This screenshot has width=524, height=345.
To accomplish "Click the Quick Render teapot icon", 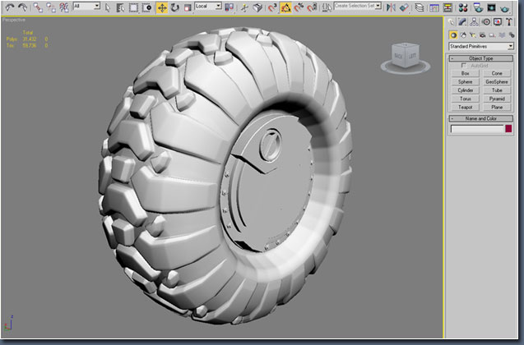I will [504, 7].
